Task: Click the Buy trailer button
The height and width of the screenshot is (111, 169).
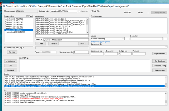Action: click(x=12, y=52)
